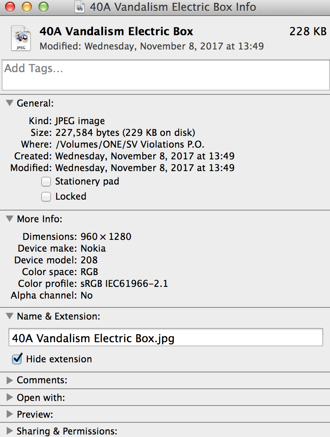The width and height of the screenshot is (330, 437).
Task: Expand the Preview section
Action: [10, 414]
